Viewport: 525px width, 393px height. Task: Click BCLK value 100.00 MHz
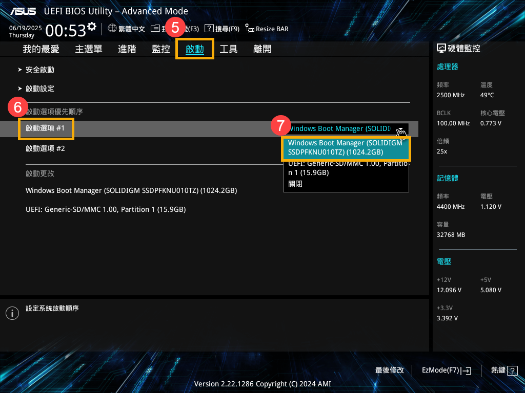tap(453, 123)
